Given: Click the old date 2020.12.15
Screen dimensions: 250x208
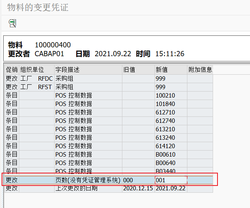Looking at the screenshot, I should click(x=138, y=188).
